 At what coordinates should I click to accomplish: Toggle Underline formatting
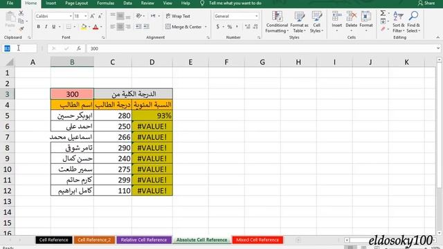(53, 26)
